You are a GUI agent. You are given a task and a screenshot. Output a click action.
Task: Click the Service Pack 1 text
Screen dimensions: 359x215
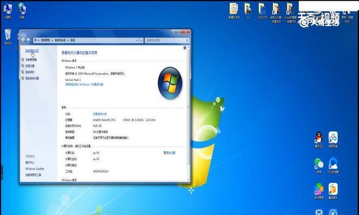pyautogui.click(x=73, y=80)
